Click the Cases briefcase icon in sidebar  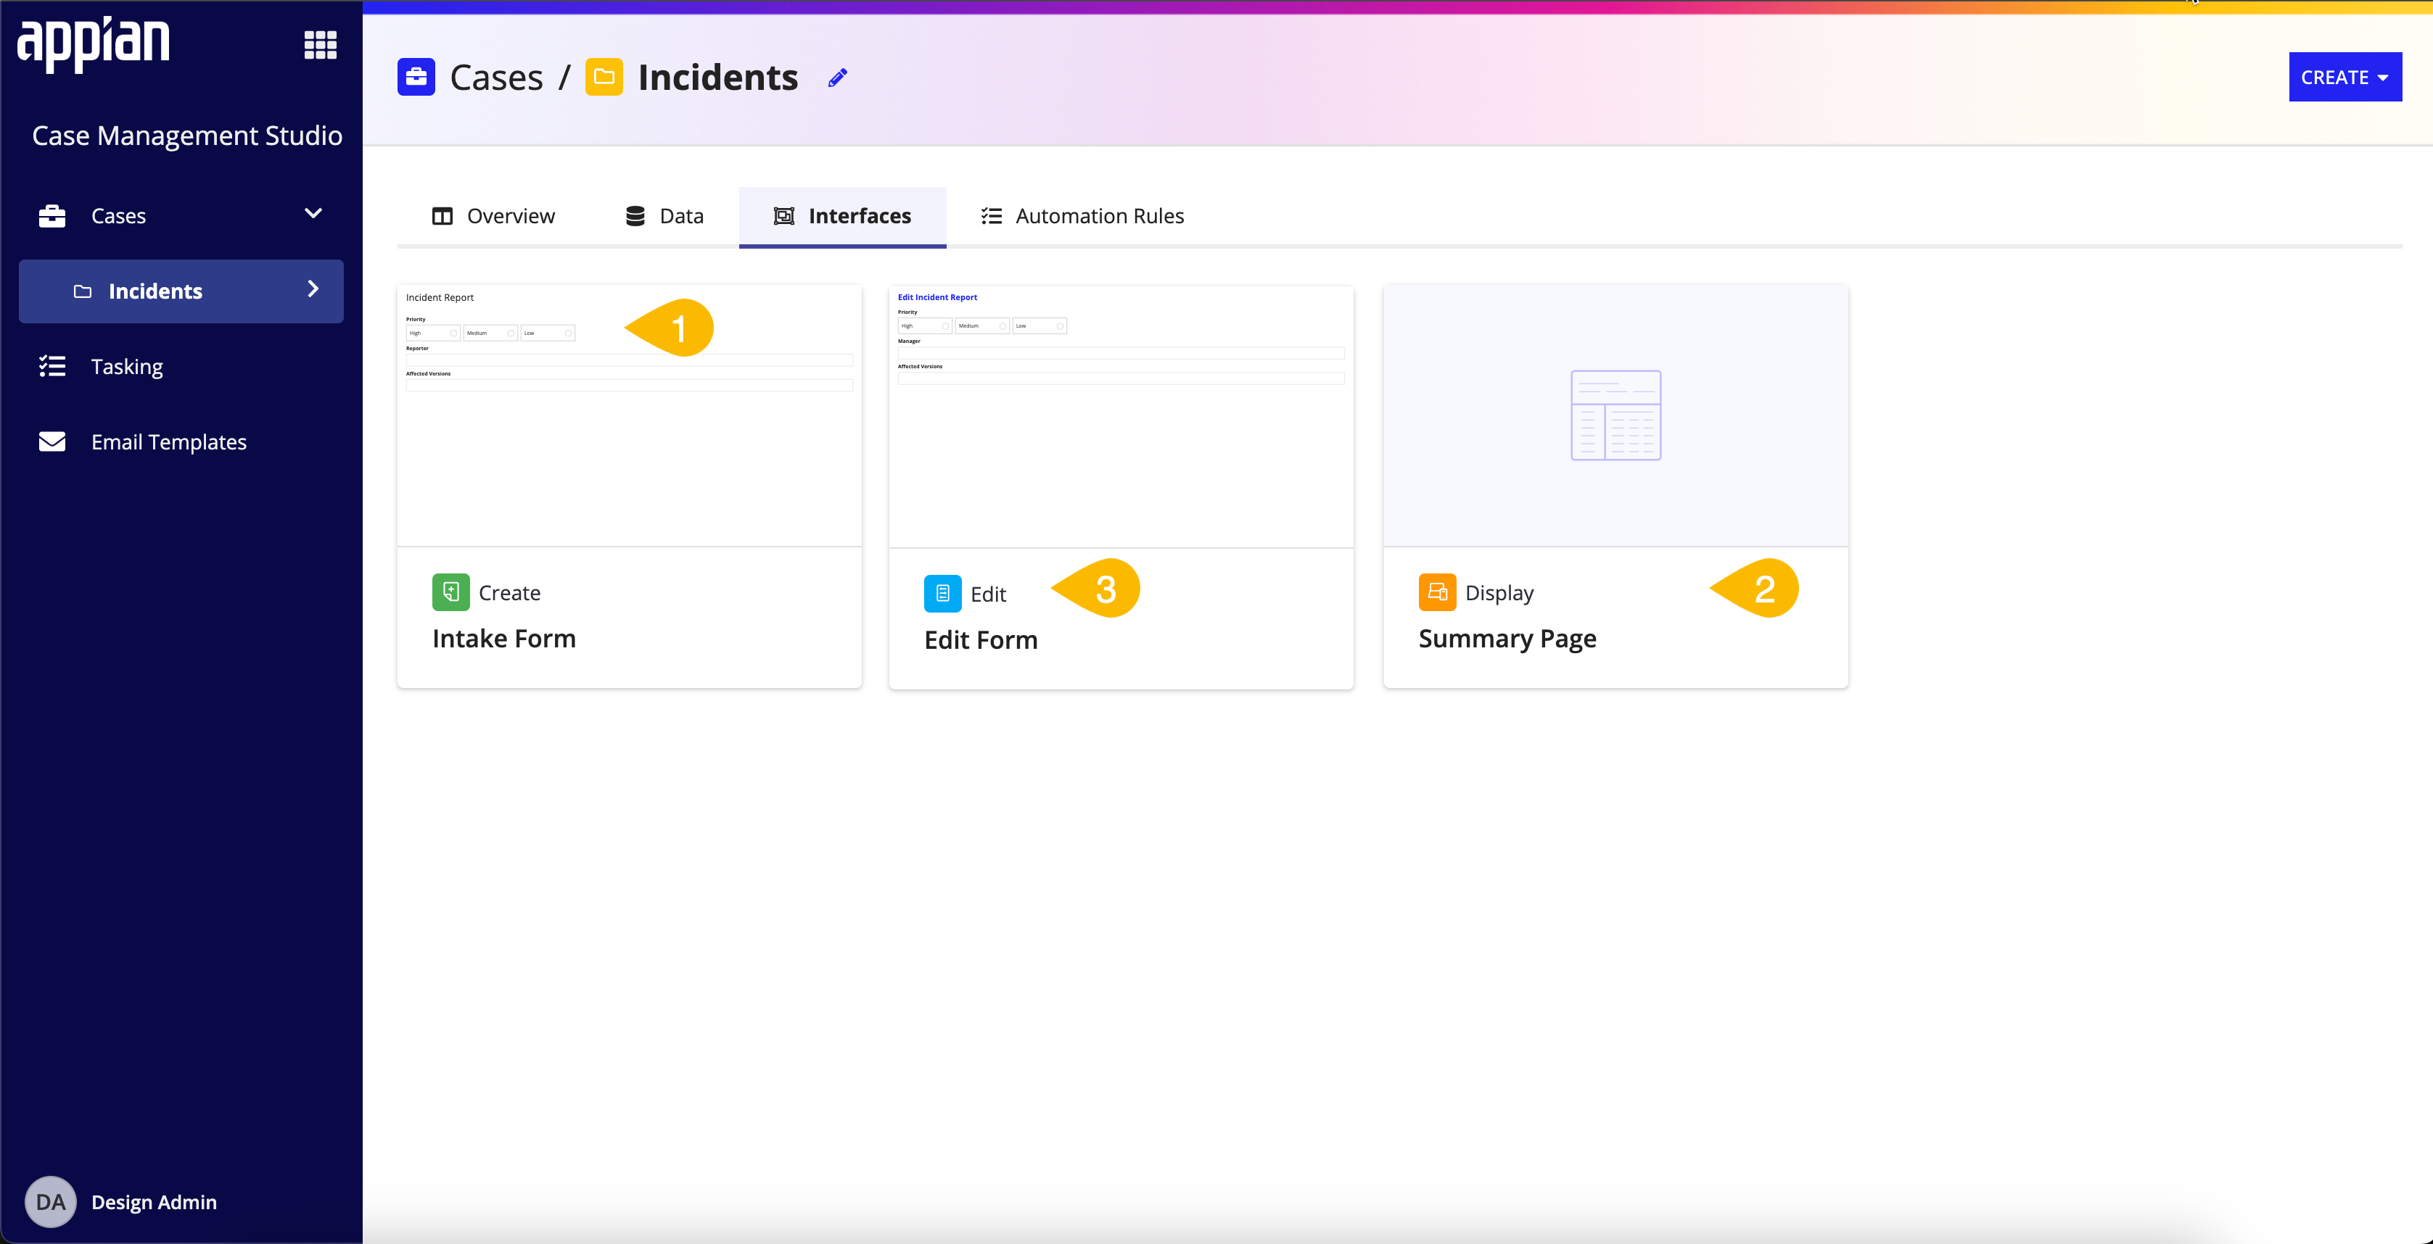(52, 216)
